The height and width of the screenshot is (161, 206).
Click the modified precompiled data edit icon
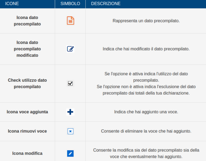pos(70,49)
